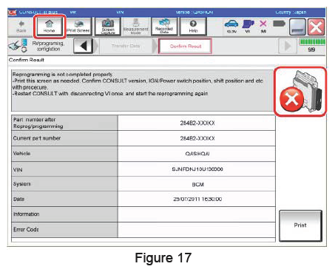This screenshot has height=272, width=335.
Task: Click the VIN row label
Action: click(x=18, y=170)
